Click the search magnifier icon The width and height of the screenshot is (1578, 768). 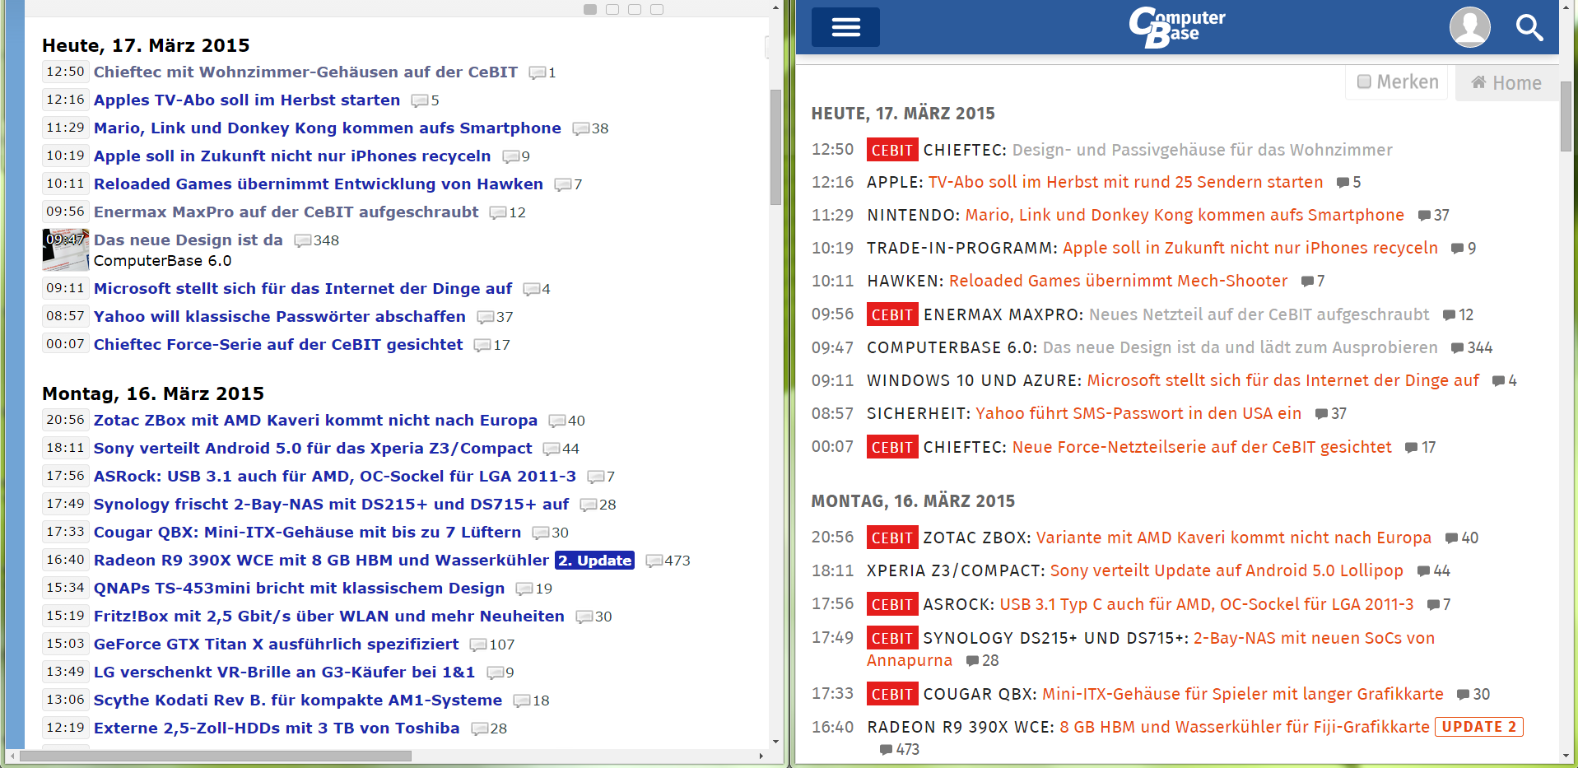click(1529, 27)
